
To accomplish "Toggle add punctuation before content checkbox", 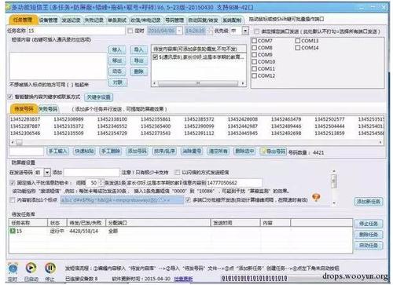I will tap(13, 200).
